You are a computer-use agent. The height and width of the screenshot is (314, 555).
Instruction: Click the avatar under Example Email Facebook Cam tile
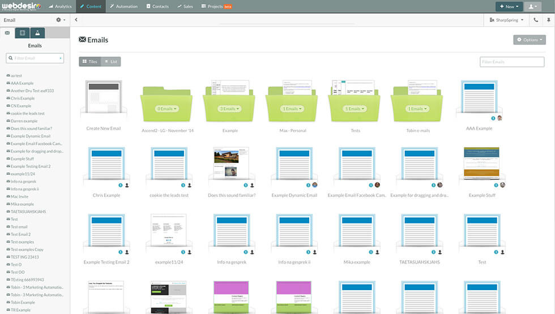point(377,185)
